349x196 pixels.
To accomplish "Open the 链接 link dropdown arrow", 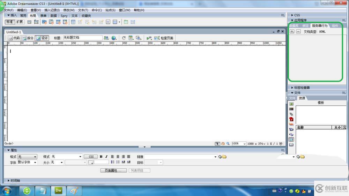I will click(215, 157).
